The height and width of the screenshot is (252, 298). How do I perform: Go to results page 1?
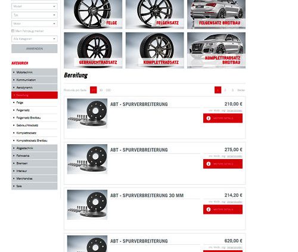click(x=218, y=90)
